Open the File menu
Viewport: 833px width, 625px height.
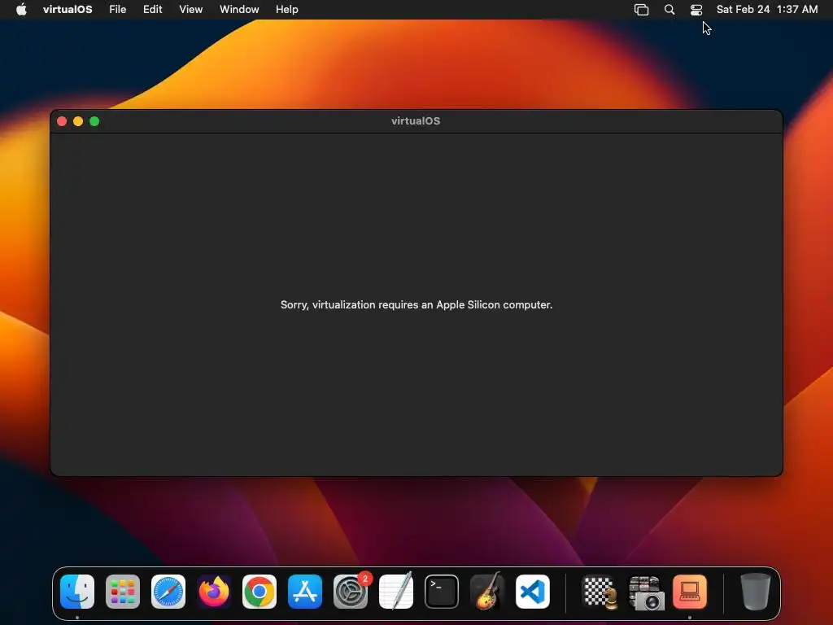[x=117, y=10]
